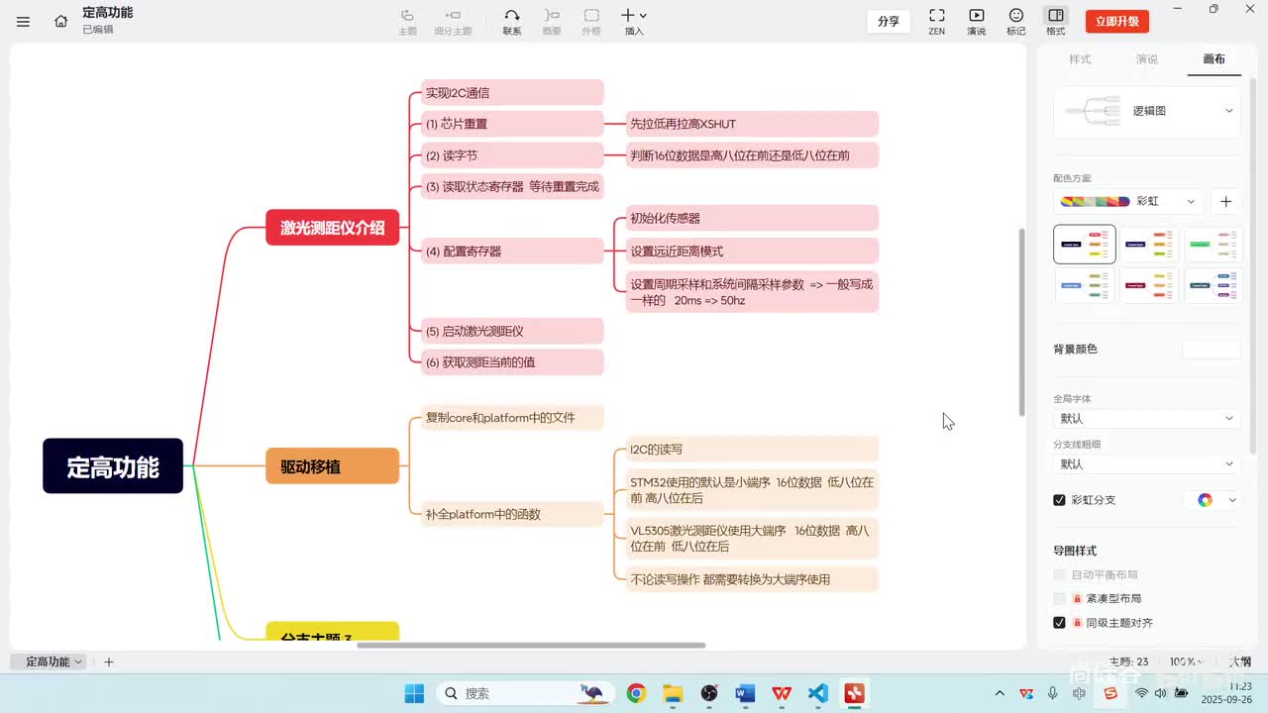Select the (4) 配置寄存器 subtopic

click(x=512, y=252)
